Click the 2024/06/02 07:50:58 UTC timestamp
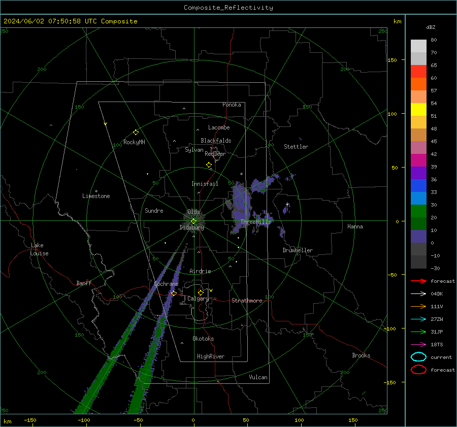Screen dimensions: 457x427 click(46, 21)
